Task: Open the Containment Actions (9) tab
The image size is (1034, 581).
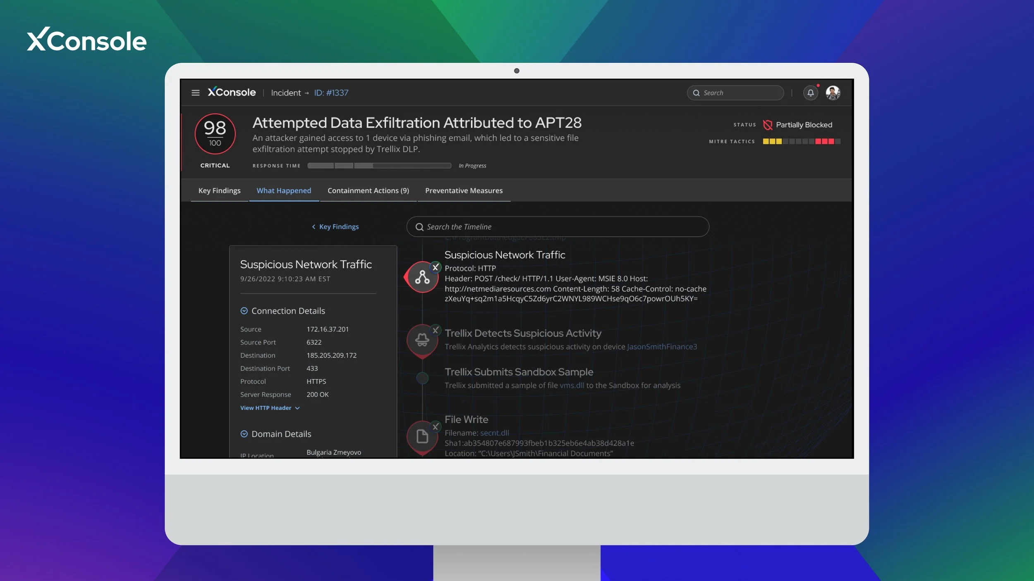Action: 368,190
